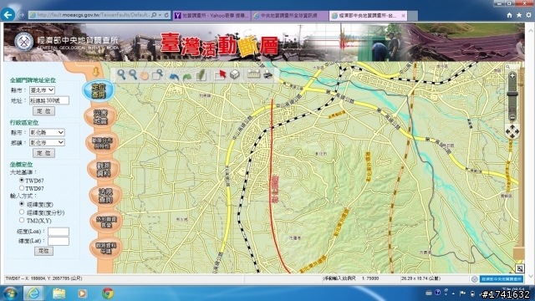The height and width of the screenshot is (301, 535).
Task: Select the TWD67 datum radio button
Action: pos(22,180)
